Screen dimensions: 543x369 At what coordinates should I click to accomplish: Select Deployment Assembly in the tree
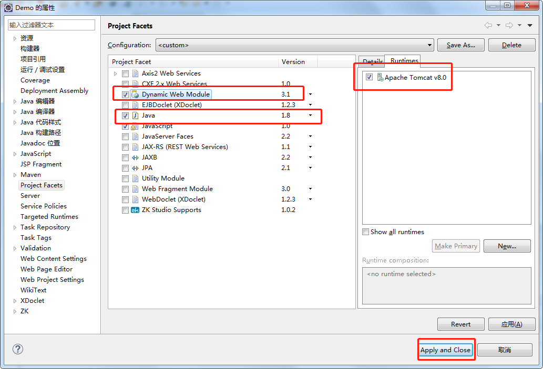(54, 91)
